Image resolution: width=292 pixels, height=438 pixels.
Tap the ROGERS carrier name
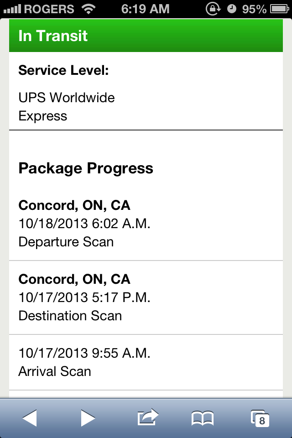point(49,9)
